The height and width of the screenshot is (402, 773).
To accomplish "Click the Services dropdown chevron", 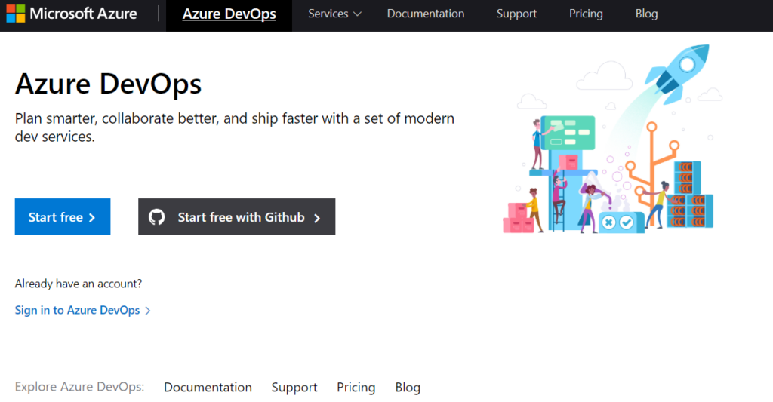I will [x=357, y=14].
